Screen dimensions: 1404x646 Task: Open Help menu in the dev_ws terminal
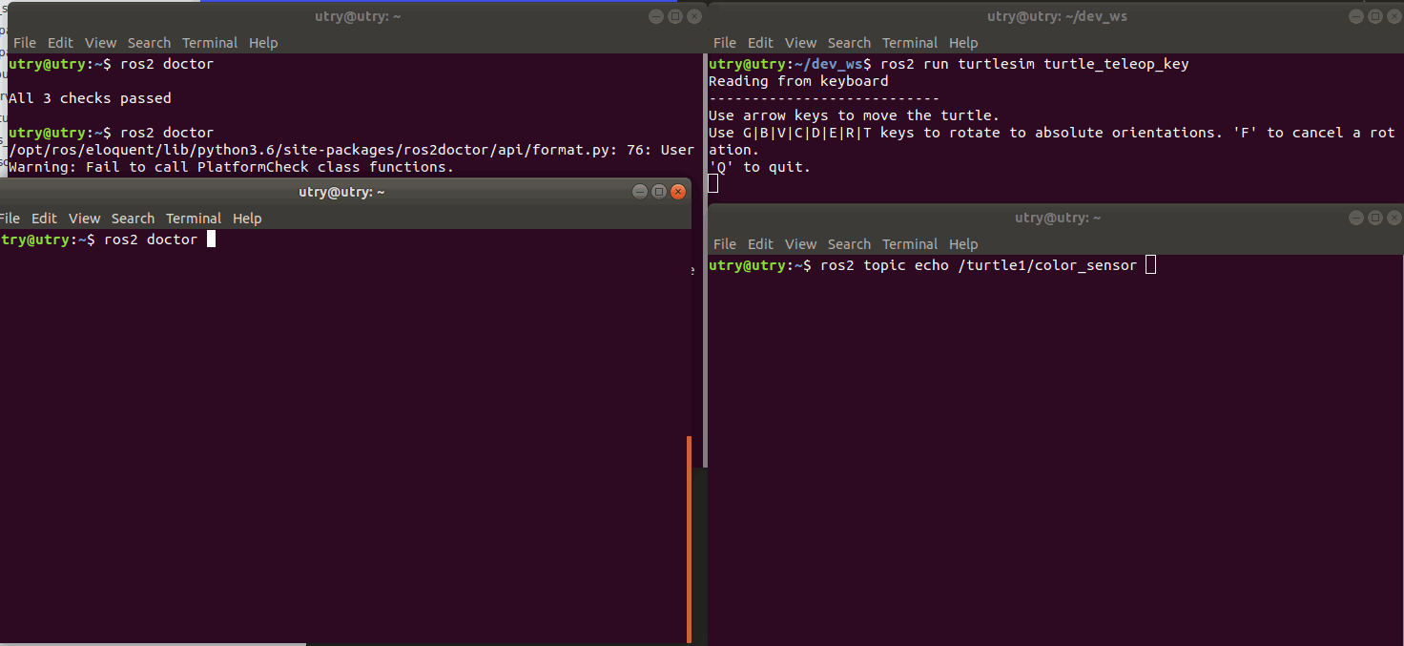pos(963,43)
